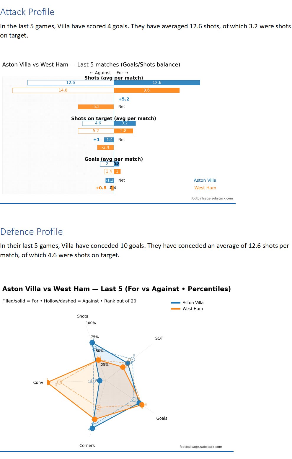Click the blue Aston Villa radar legend swatch

click(x=176, y=303)
